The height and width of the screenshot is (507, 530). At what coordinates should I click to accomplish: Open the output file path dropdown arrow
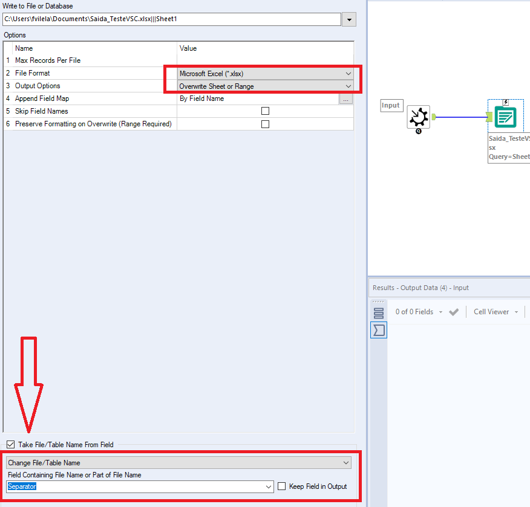pyautogui.click(x=349, y=19)
